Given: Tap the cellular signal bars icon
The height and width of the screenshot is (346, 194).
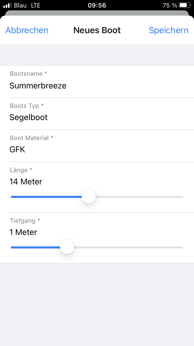Looking at the screenshot, I should 8,5.
